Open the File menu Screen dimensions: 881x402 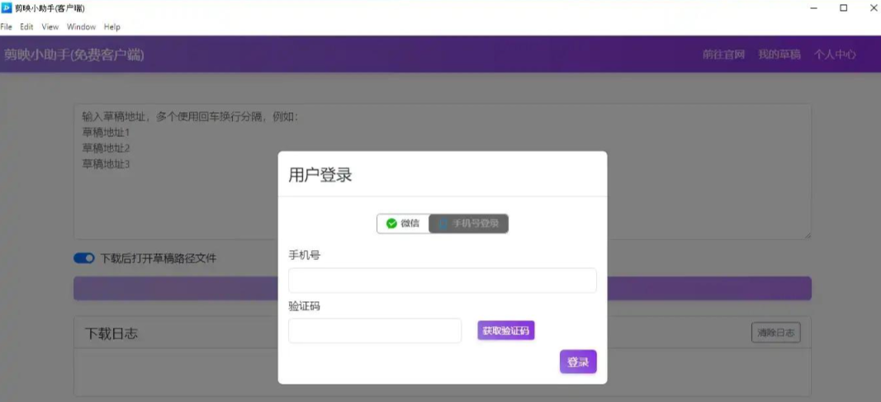[x=6, y=27]
